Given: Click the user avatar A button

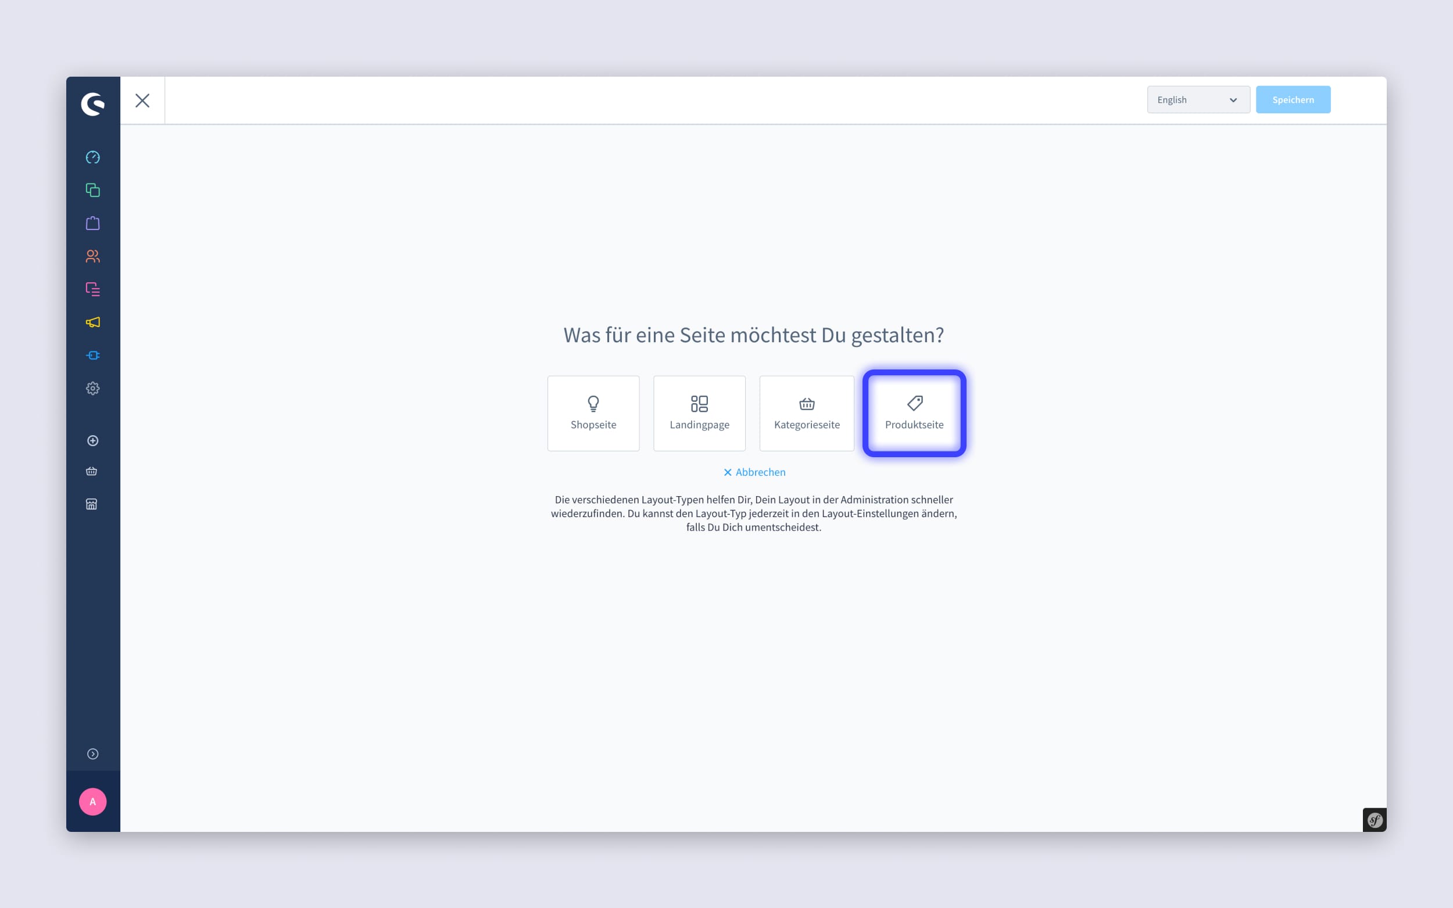Looking at the screenshot, I should [x=93, y=802].
